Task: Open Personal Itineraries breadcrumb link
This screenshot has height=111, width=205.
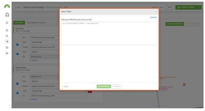Action: tap(54, 7)
